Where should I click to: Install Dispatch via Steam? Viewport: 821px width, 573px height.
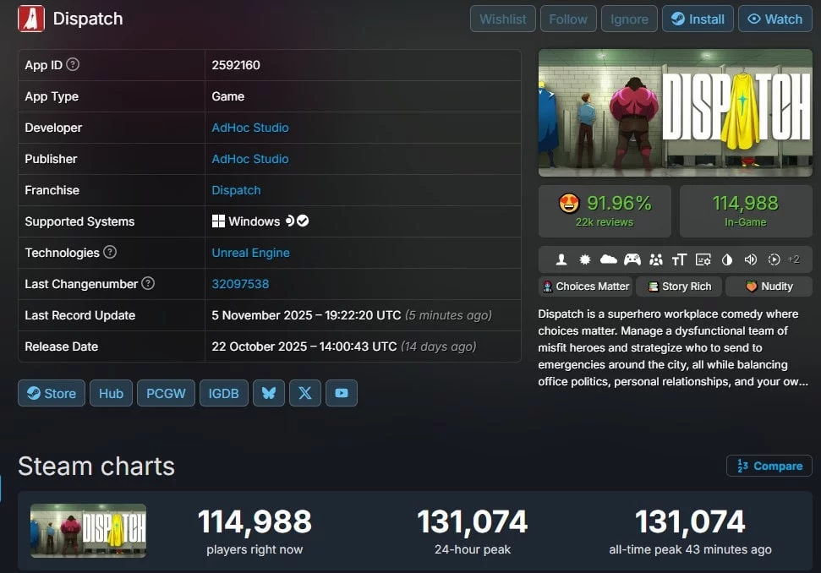click(698, 19)
